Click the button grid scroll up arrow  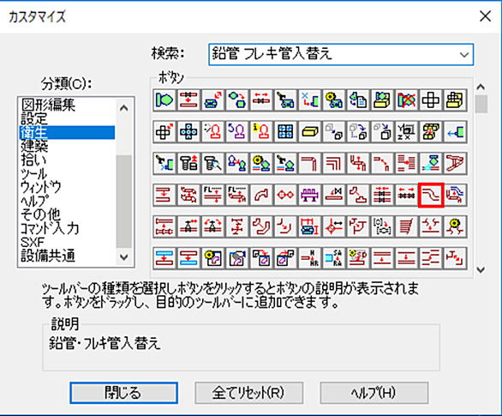[481, 87]
